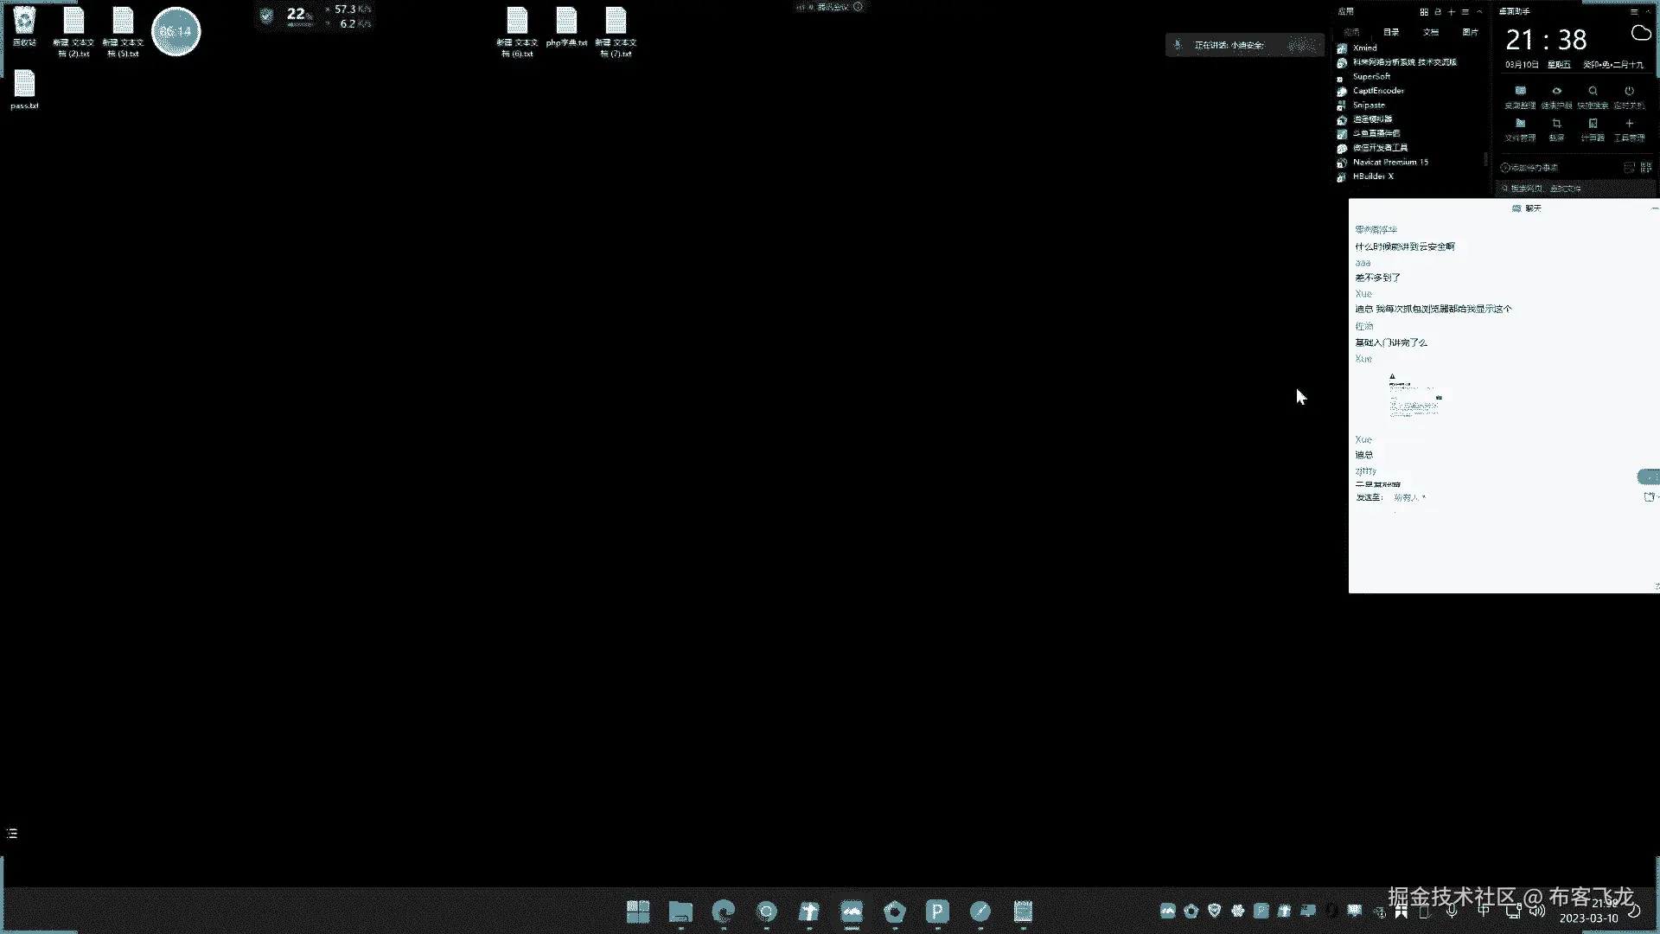Open Microsoft Edge in the taskbar

(x=723, y=911)
